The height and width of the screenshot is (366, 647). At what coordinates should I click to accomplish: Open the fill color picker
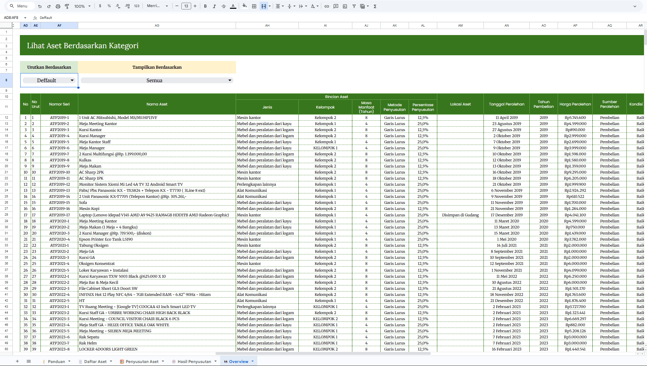[x=245, y=6]
